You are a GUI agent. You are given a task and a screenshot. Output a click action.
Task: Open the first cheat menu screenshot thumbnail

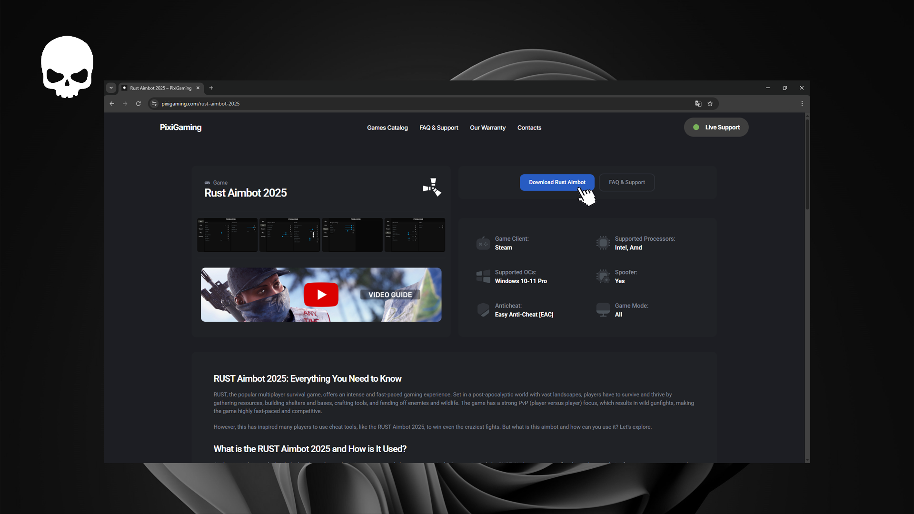tap(228, 235)
